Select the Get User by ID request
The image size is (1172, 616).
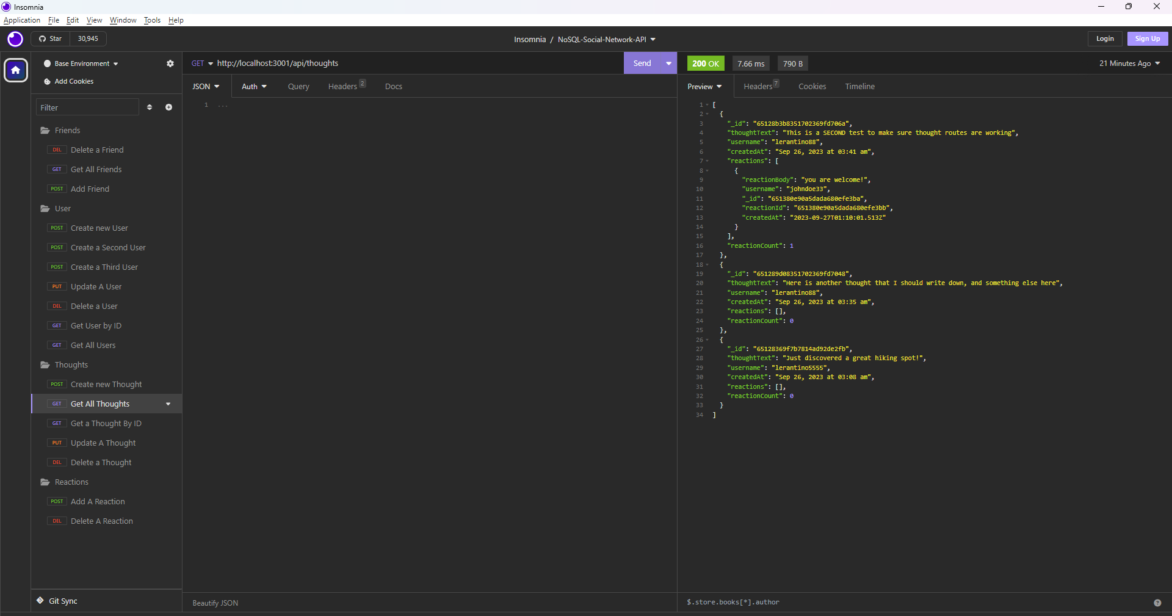pos(106,326)
